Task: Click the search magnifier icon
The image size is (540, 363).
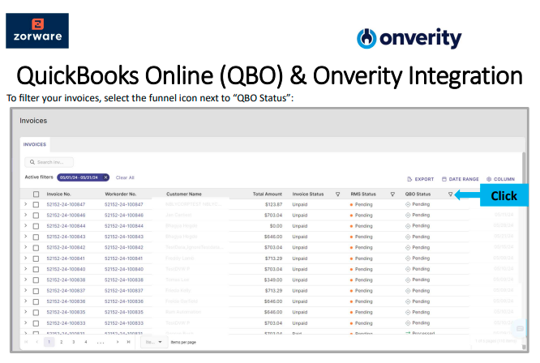Action: (x=32, y=162)
